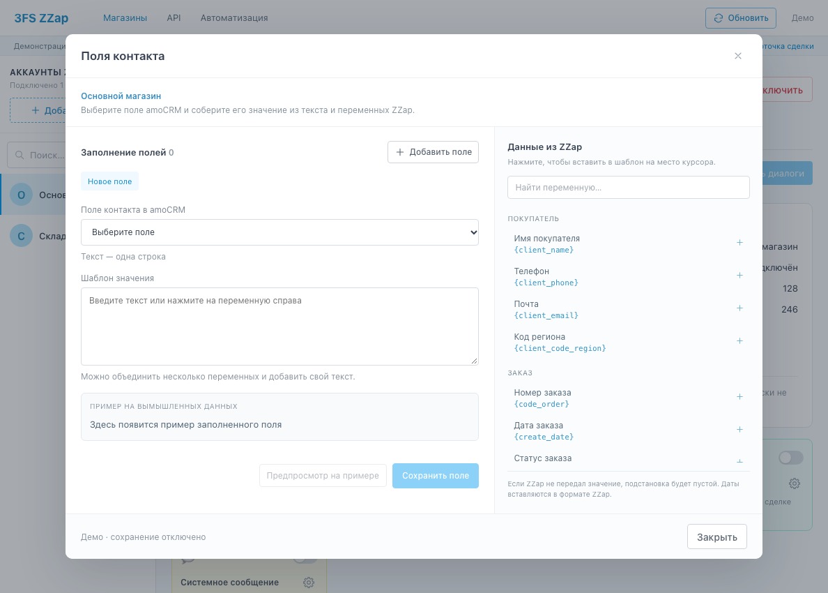Click the value 128 on the background card
828x593 pixels.
pos(790,289)
